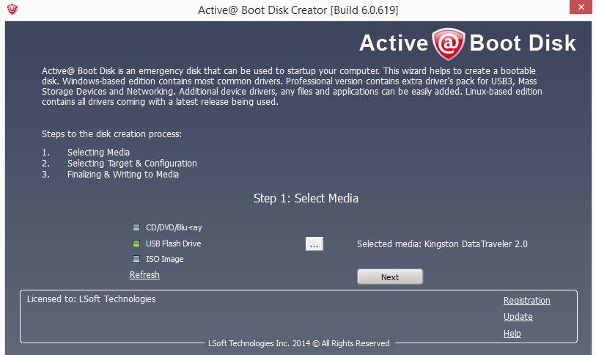The image size is (596, 355).
Task: Click the Active@ Boot Disk shield logo
Action: (x=449, y=43)
